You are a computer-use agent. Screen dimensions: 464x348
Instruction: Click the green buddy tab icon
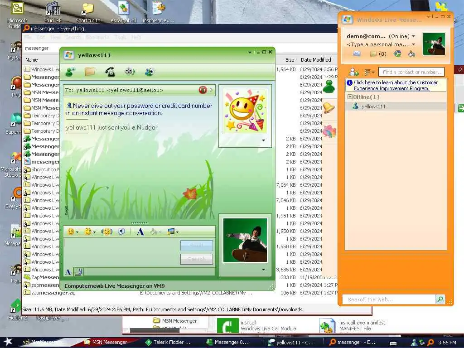pos(329,87)
